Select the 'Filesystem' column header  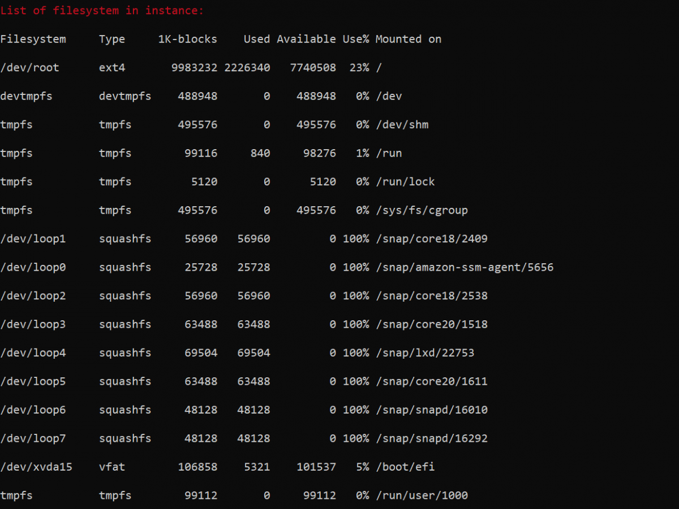pos(33,39)
